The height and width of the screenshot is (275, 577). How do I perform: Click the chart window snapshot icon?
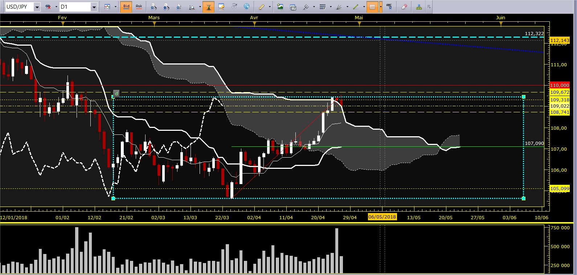tap(293, 7)
